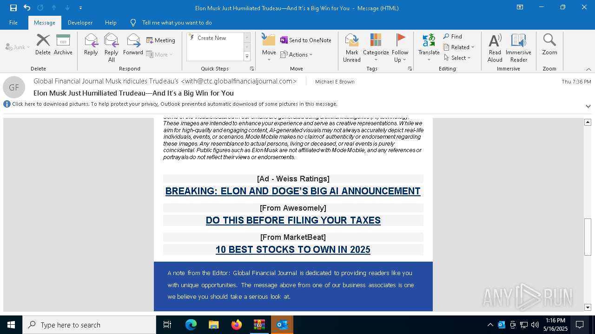The height and width of the screenshot is (334, 595).
Task: Click the message scrollbar down arrow
Action: [x=588, y=307]
